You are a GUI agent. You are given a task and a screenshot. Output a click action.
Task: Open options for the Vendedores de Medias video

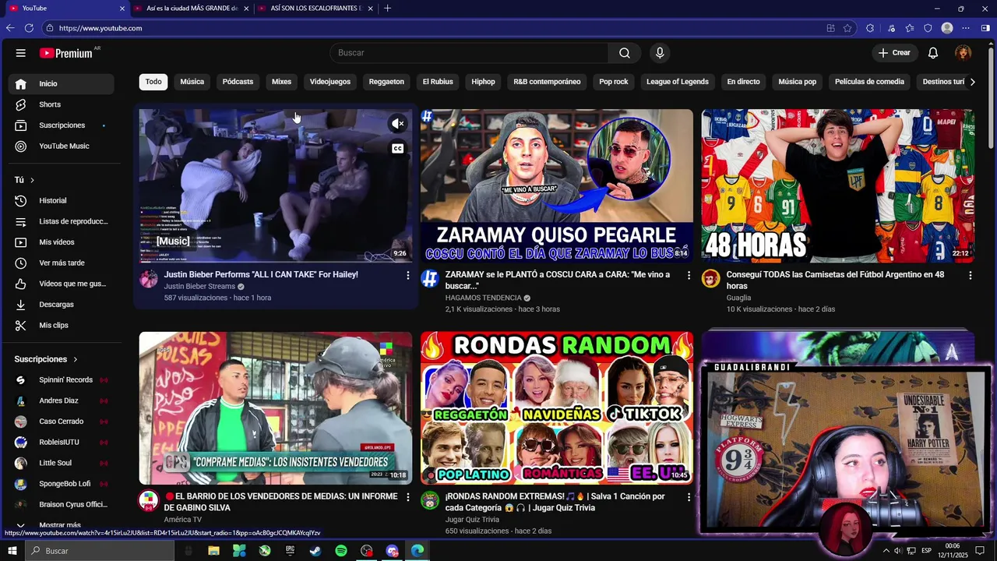pyautogui.click(x=407, y=496)
